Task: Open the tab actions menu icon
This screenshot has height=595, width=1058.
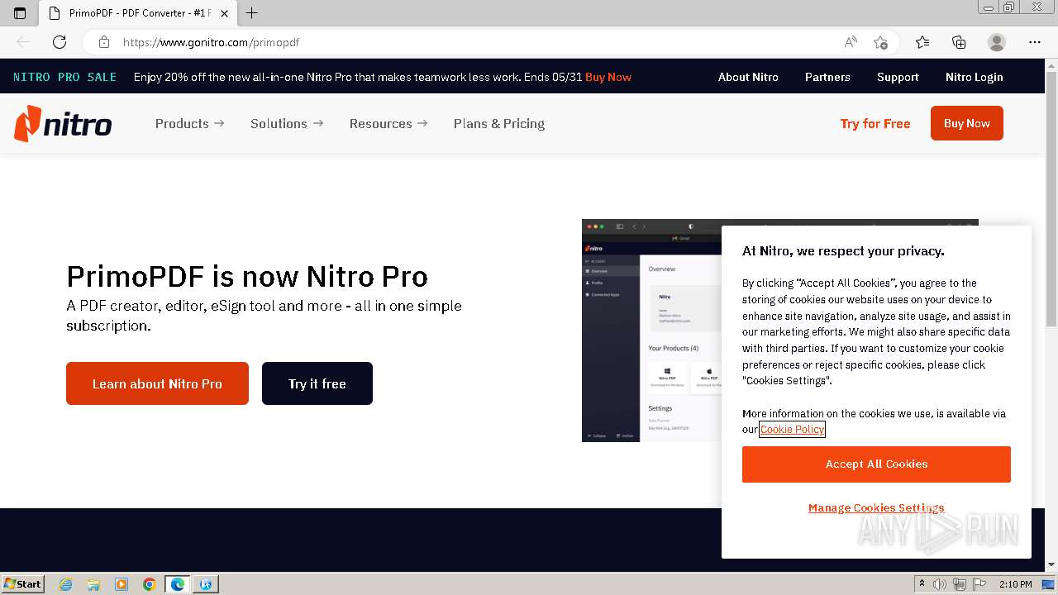Action: pos(20,13)
